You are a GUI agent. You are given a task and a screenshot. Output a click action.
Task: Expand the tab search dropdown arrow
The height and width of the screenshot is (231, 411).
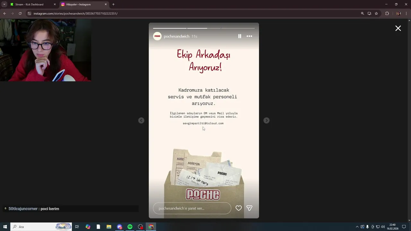point(4,4)
